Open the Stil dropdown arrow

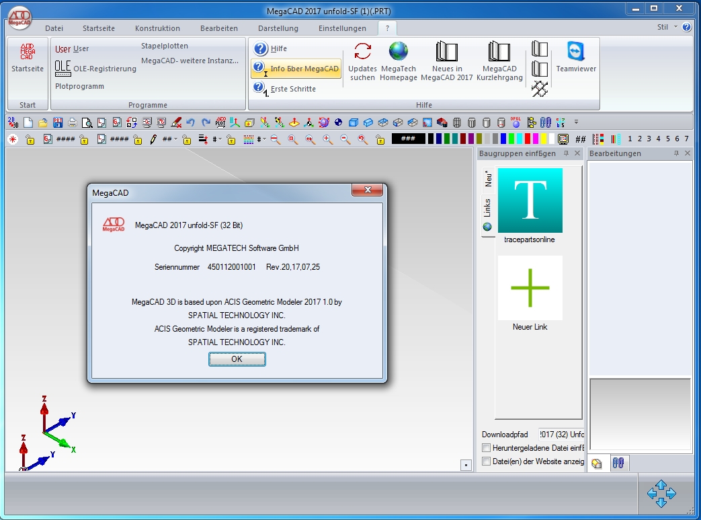point(675,27)
